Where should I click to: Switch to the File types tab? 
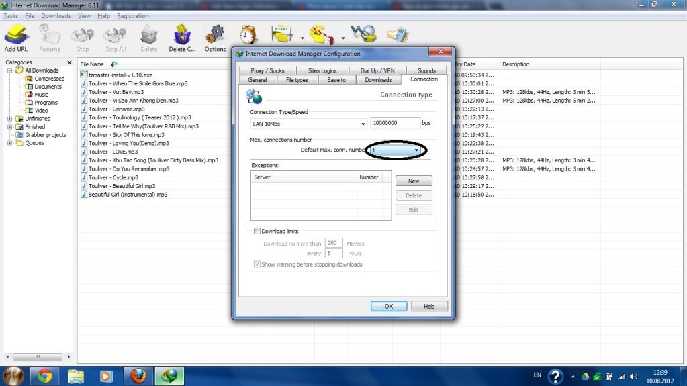pos(297,80)
